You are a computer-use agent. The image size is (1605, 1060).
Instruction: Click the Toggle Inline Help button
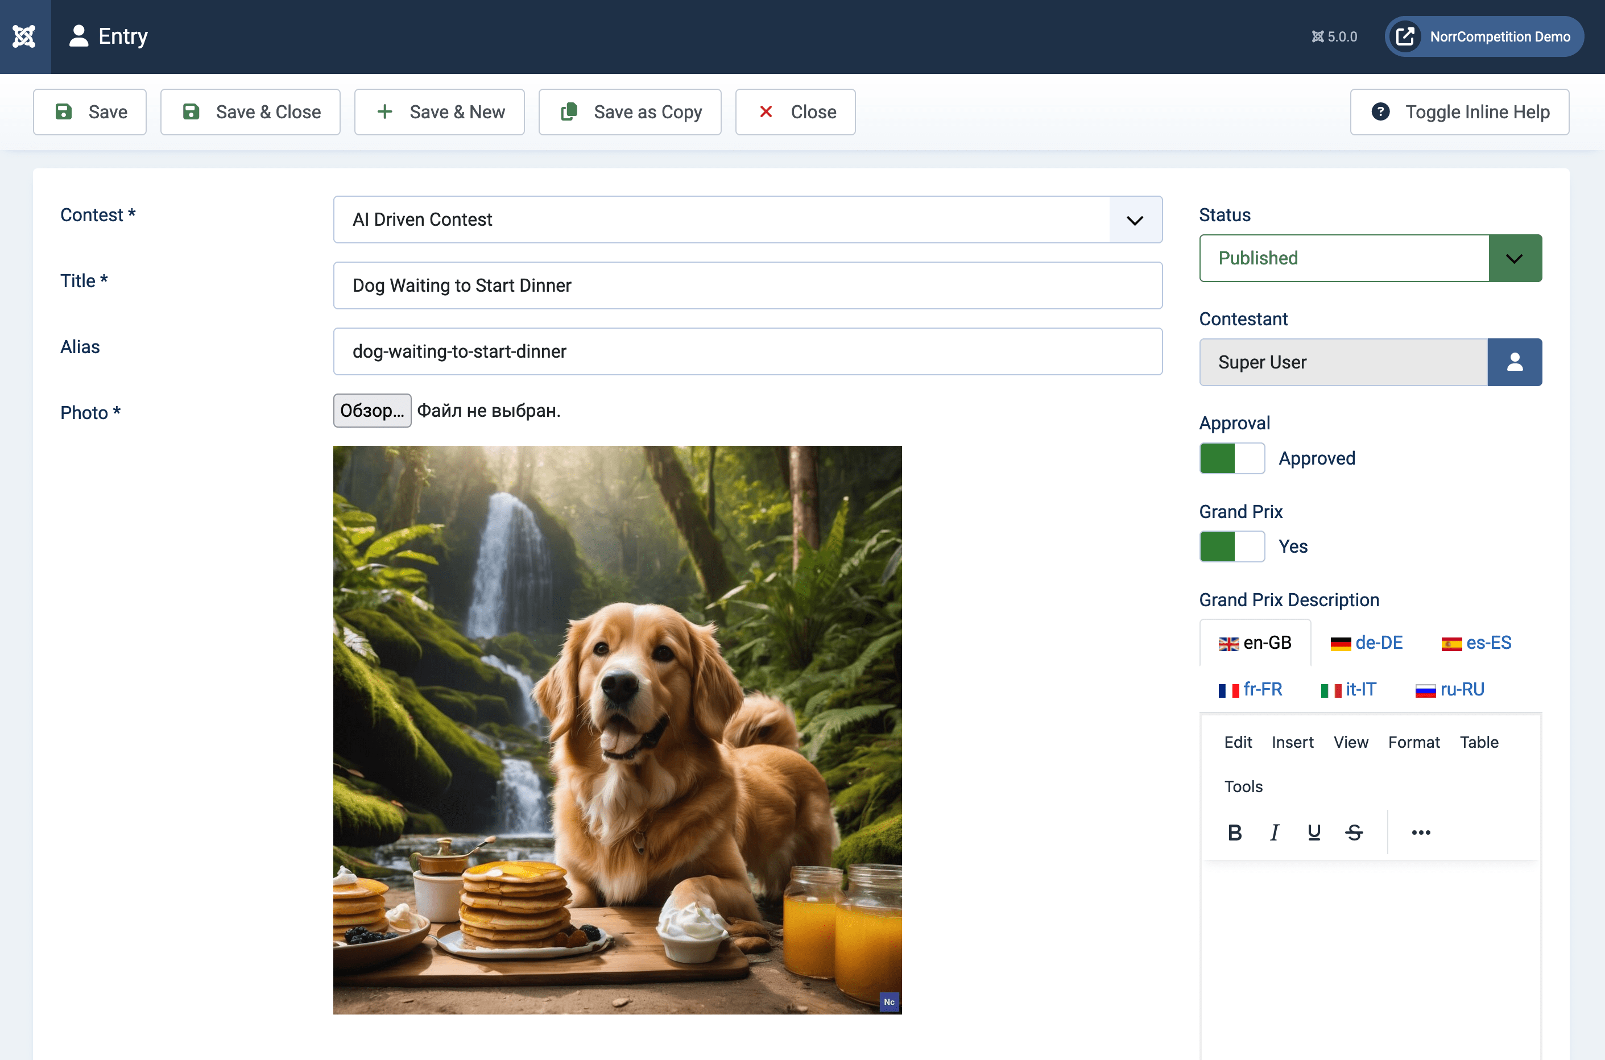(x=1459, y=111)
